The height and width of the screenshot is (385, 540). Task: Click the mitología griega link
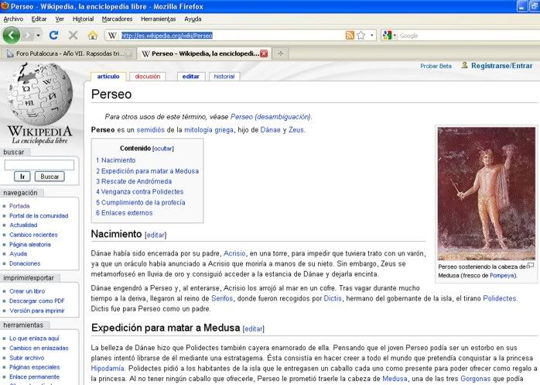(209, 130)
